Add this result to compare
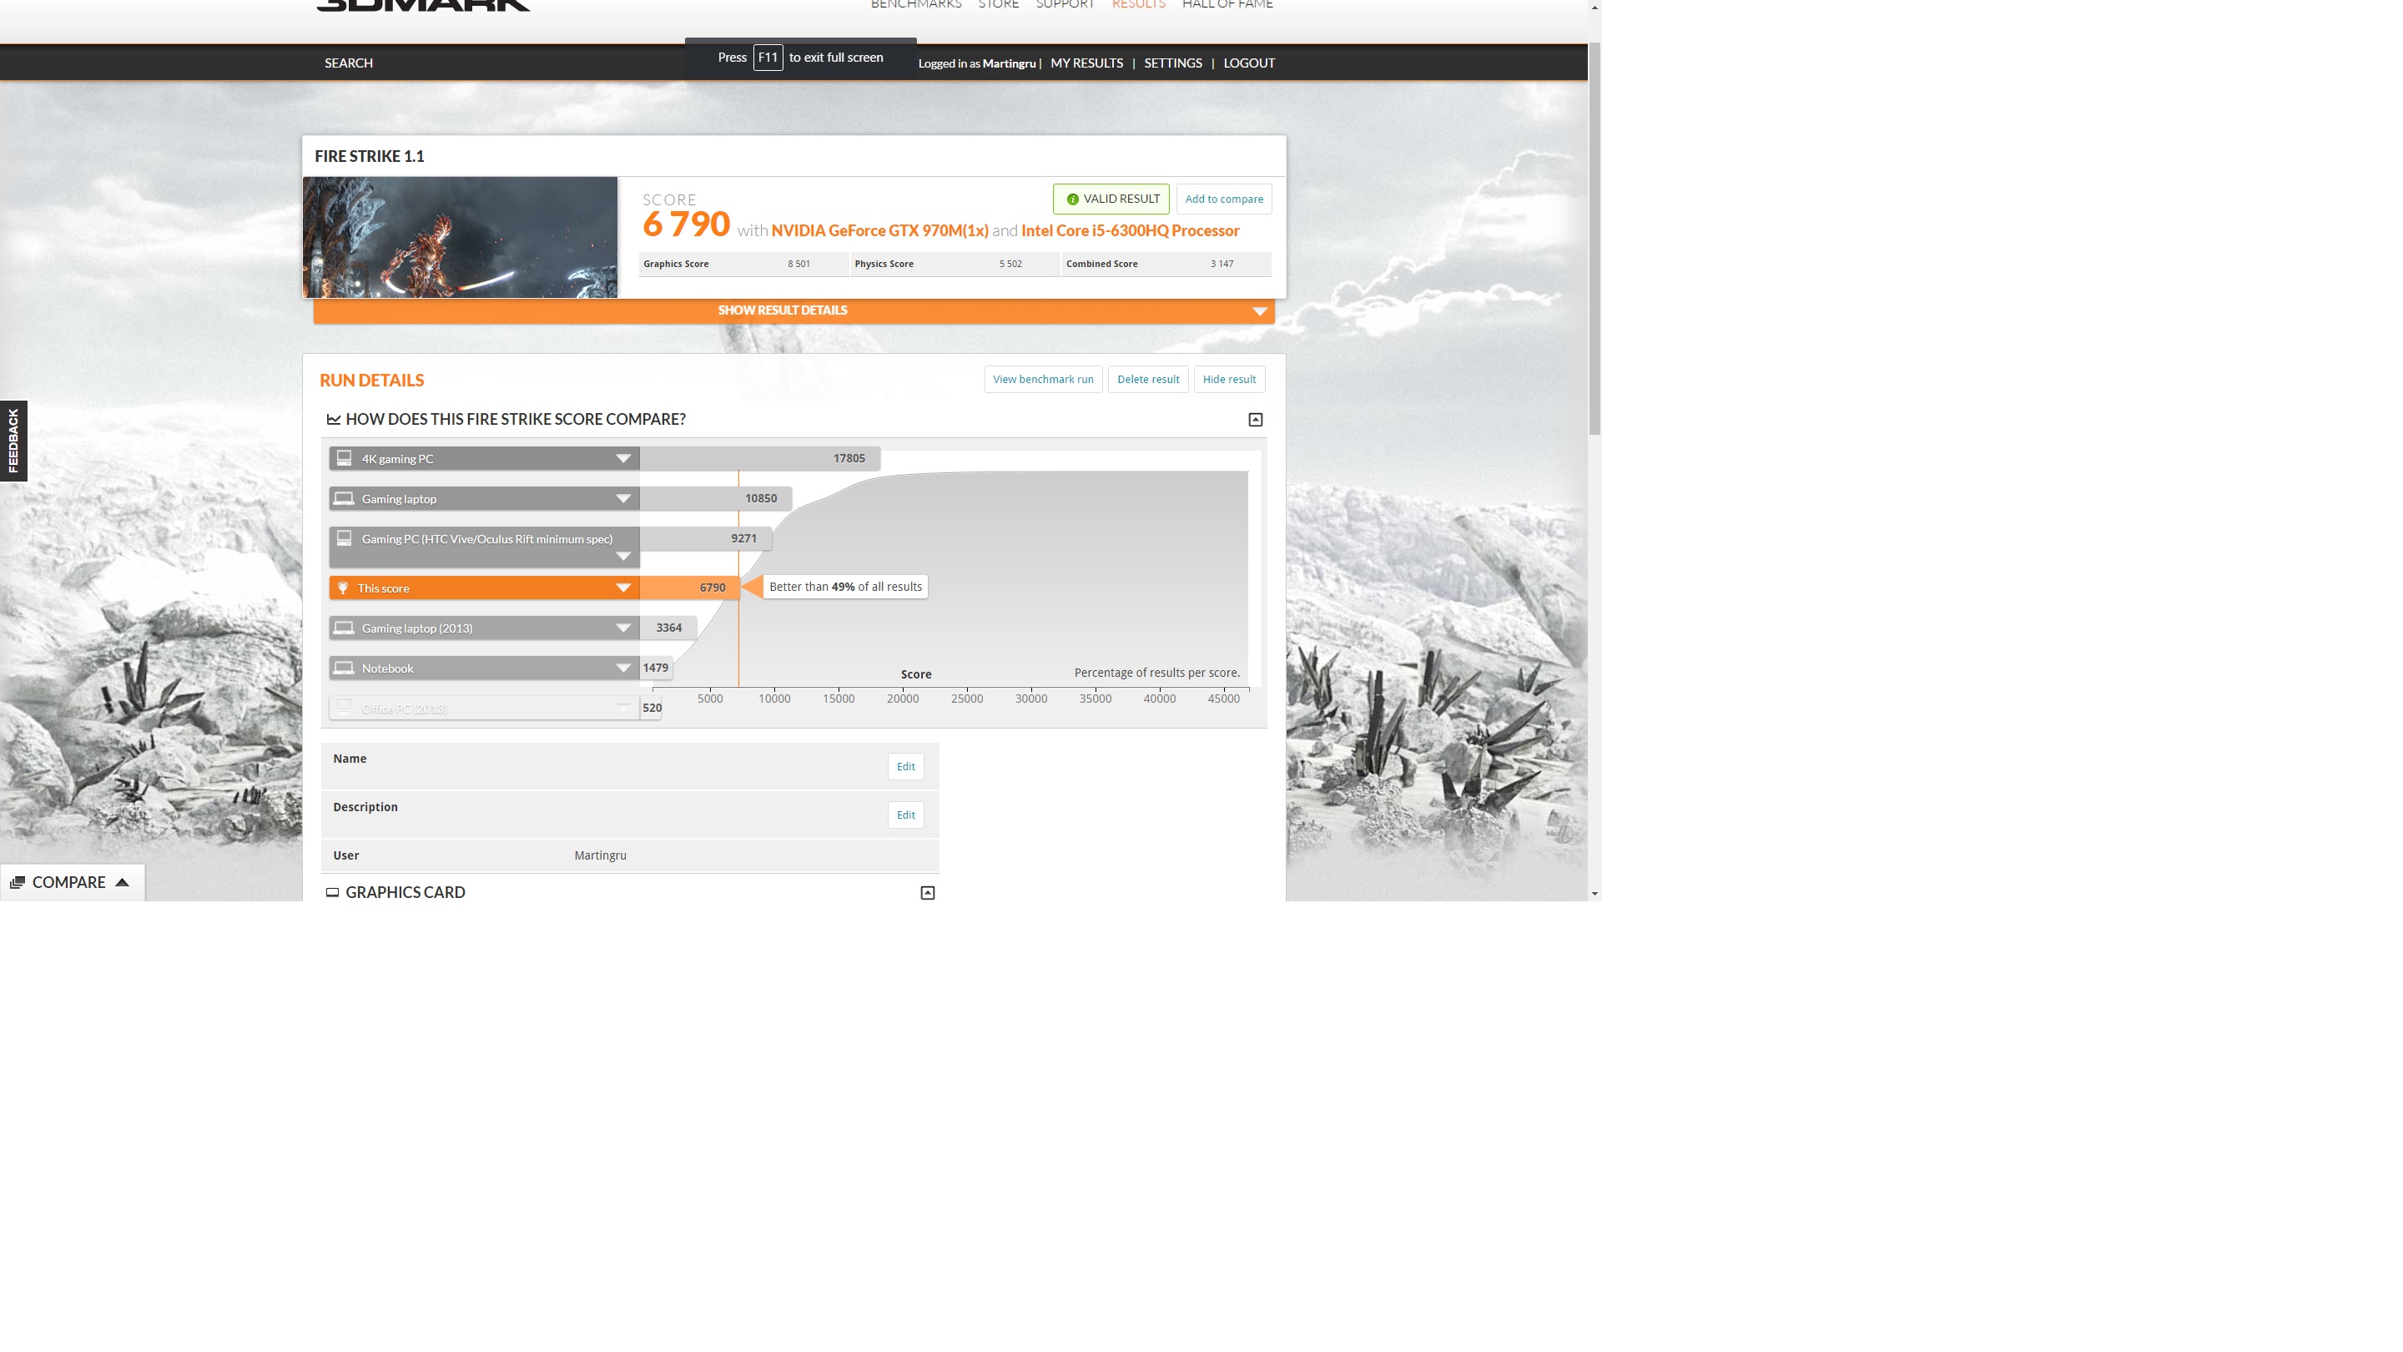 point(1224,199)
